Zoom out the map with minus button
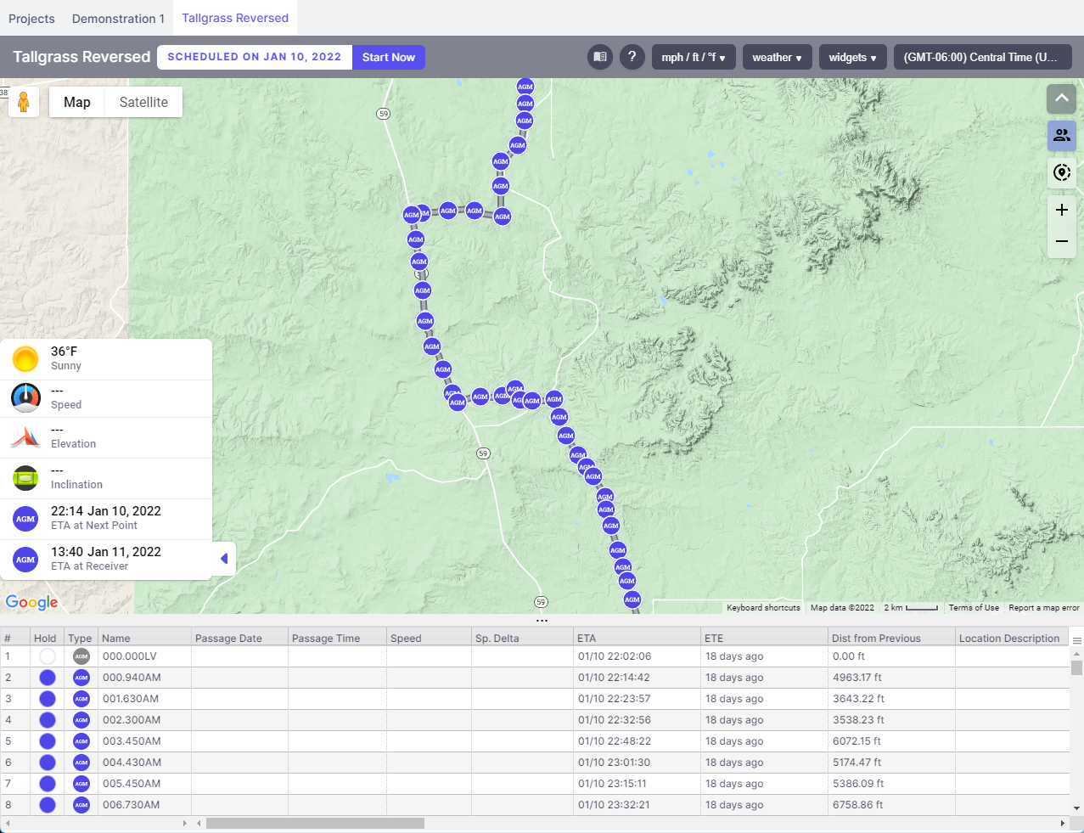 [1061, 241]
